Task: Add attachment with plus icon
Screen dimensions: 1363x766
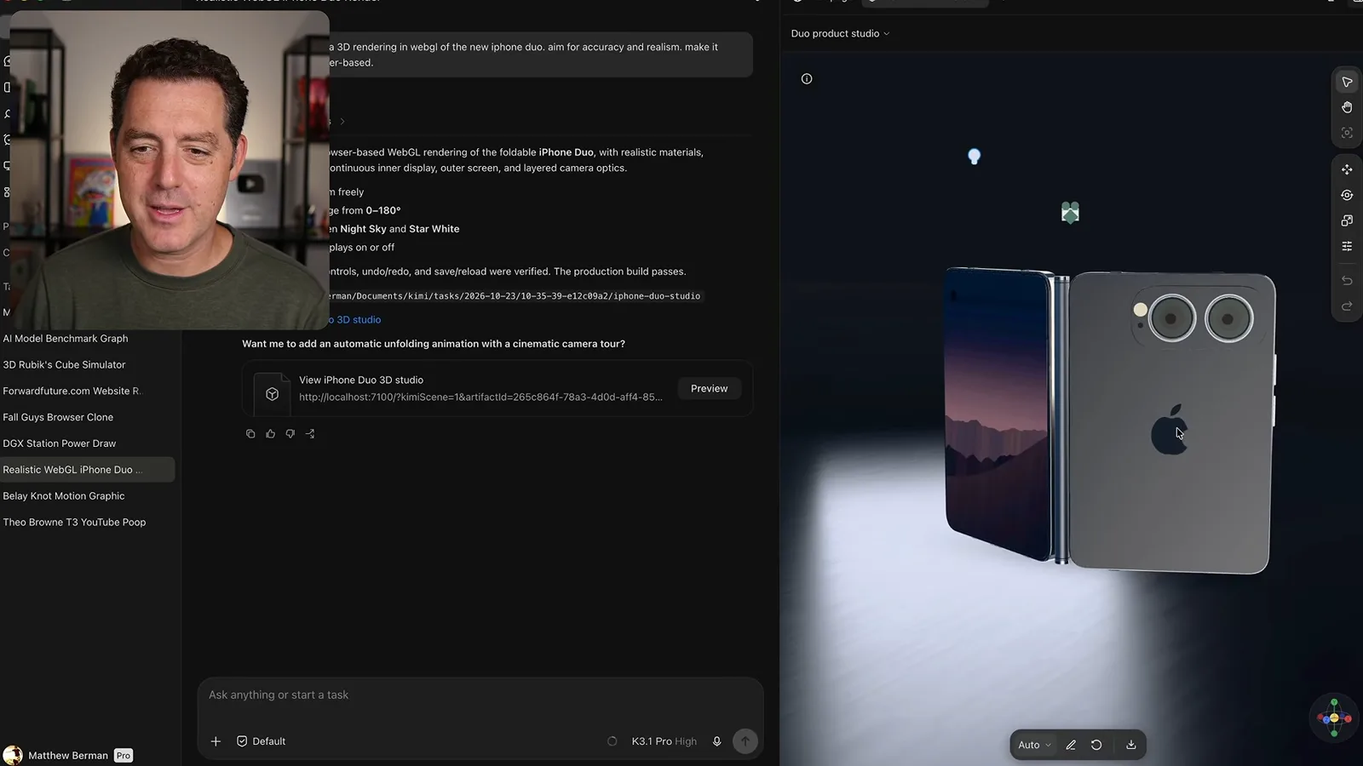Action: (x=216, y=741)
